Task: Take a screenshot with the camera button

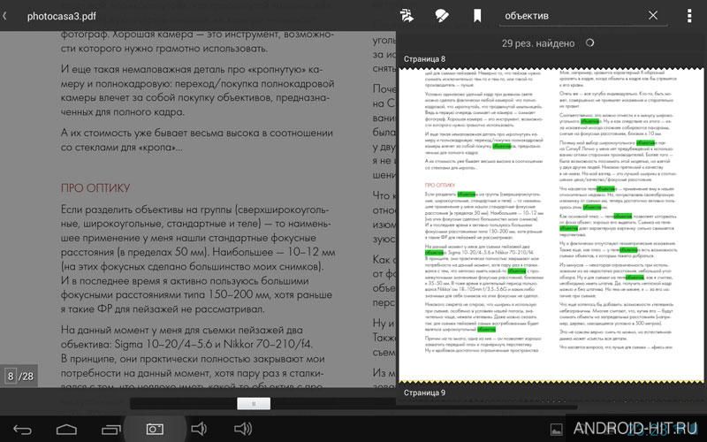Action: (155, 429)
